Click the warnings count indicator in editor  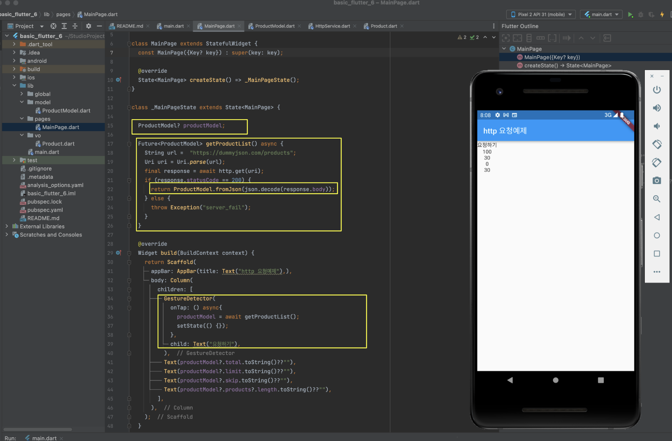click(462, 37)
